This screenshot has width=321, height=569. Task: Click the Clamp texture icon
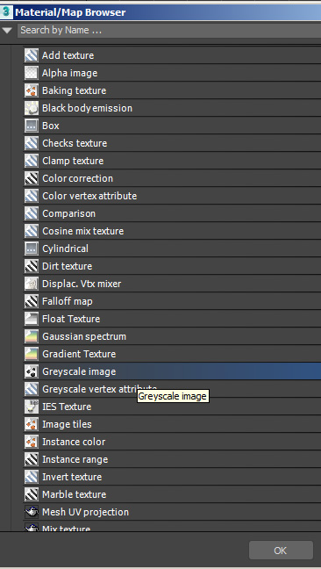32,161
